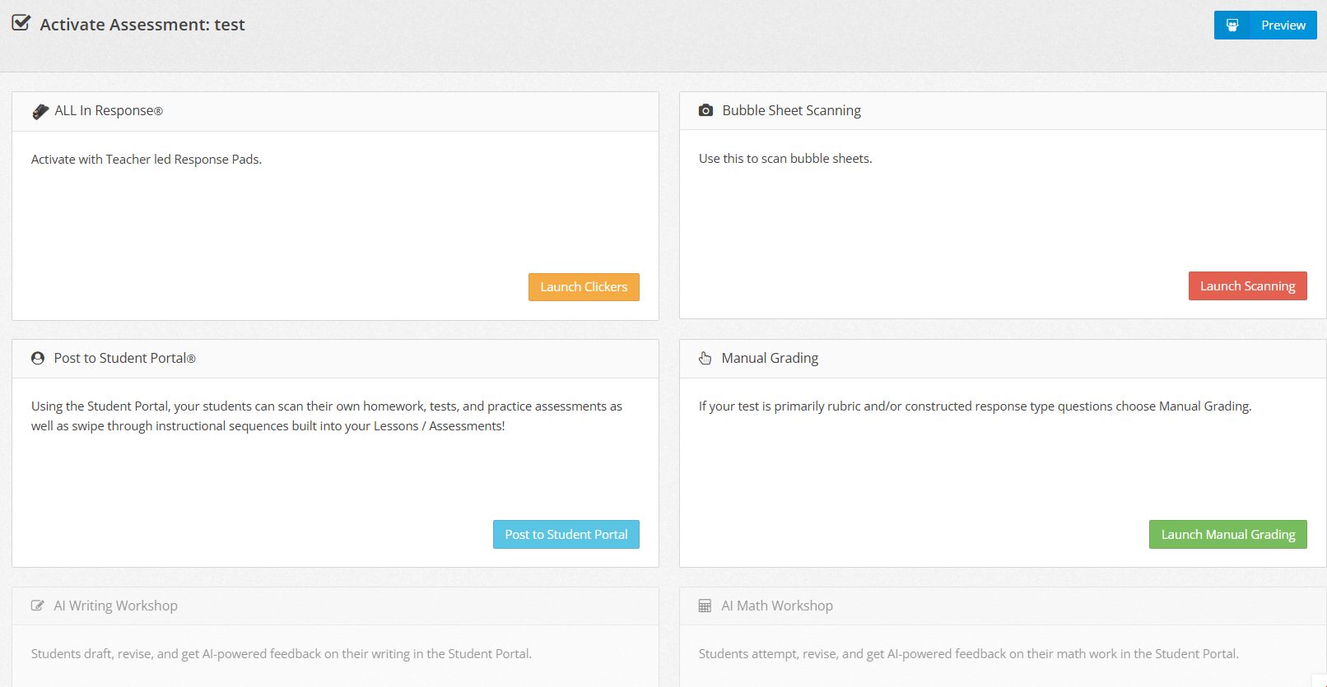
Task: Click the hand pointer icon beside Manual Grading
Action: click(705, 358)
